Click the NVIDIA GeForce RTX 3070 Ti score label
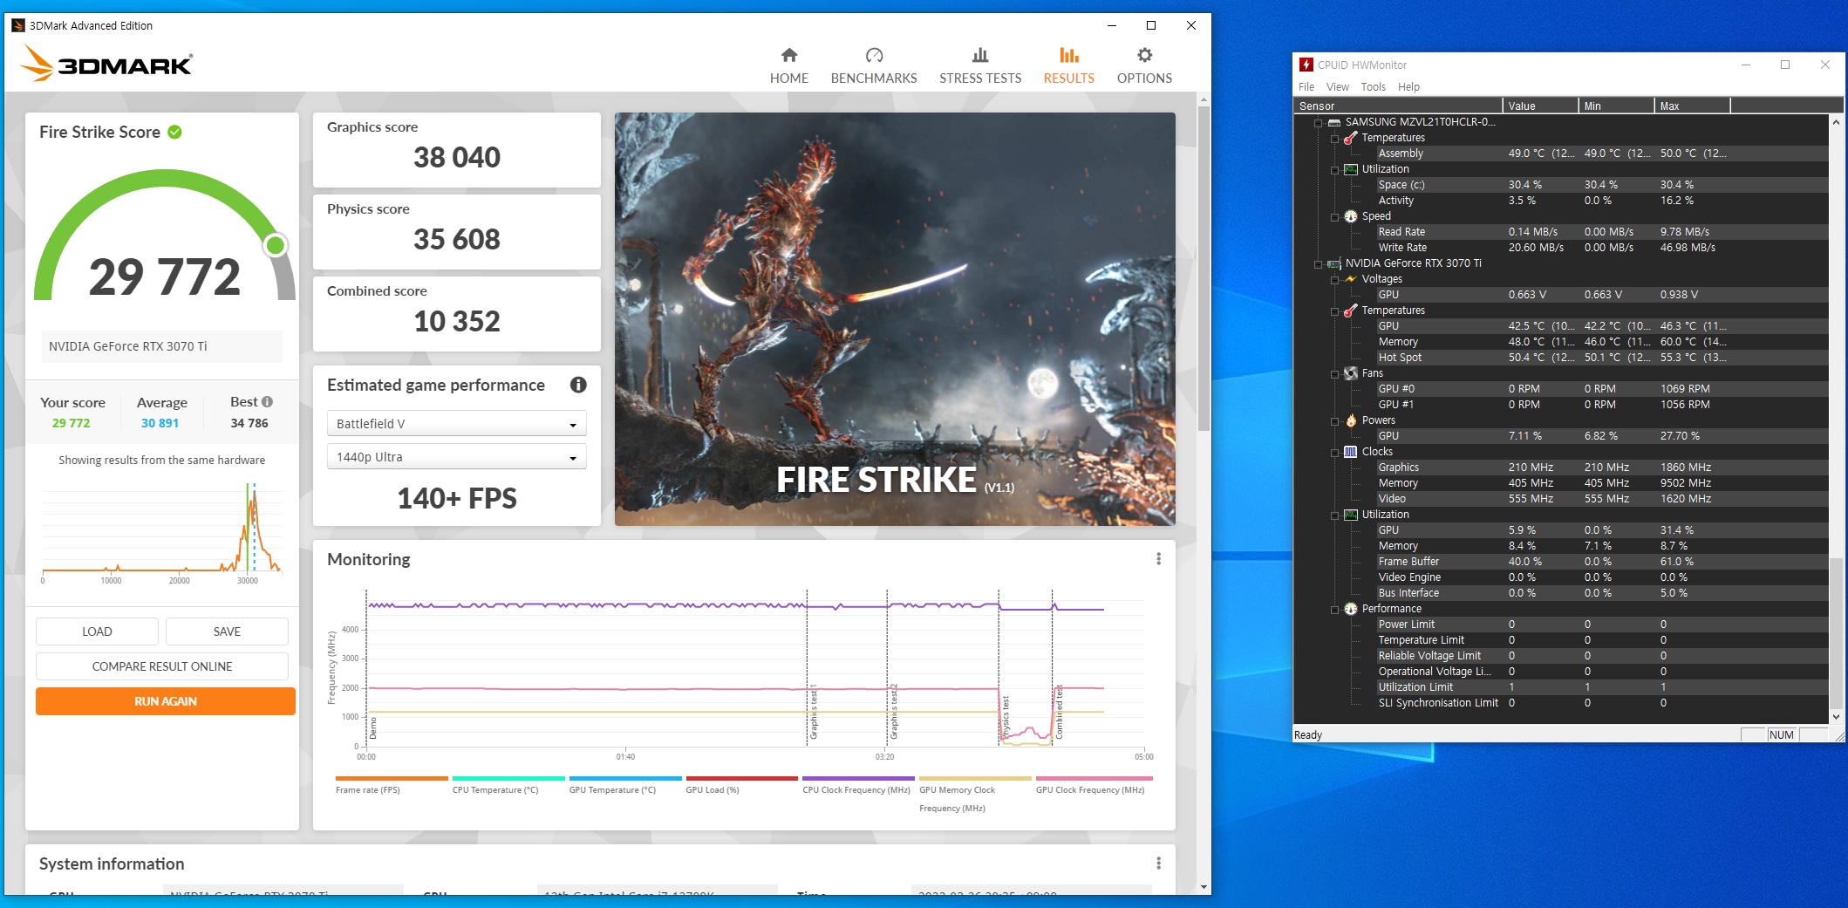Viewport: 1848px width, 908px height. click(162, 346)
